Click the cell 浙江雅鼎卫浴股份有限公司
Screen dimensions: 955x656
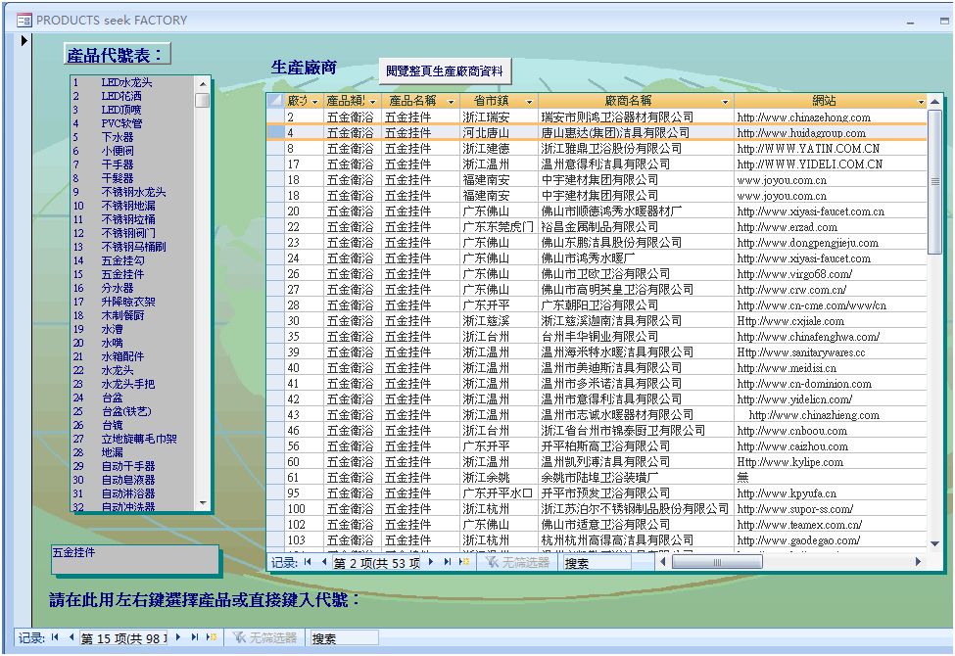[636, 148]
